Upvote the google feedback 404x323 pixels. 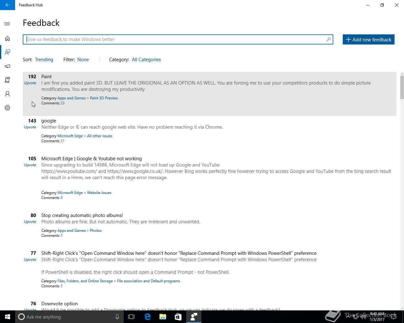tap(30, 127)
